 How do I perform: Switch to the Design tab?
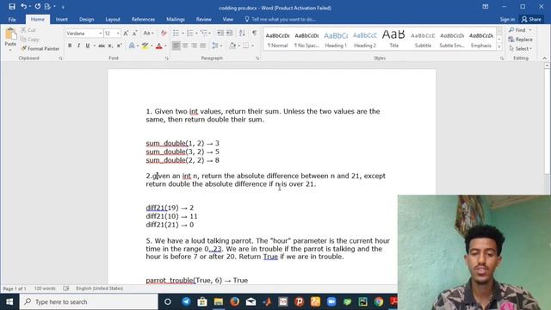[86, 19]
